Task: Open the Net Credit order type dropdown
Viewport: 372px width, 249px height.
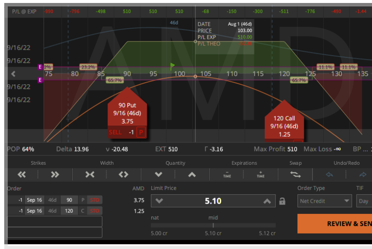Action: coord(324,201)
